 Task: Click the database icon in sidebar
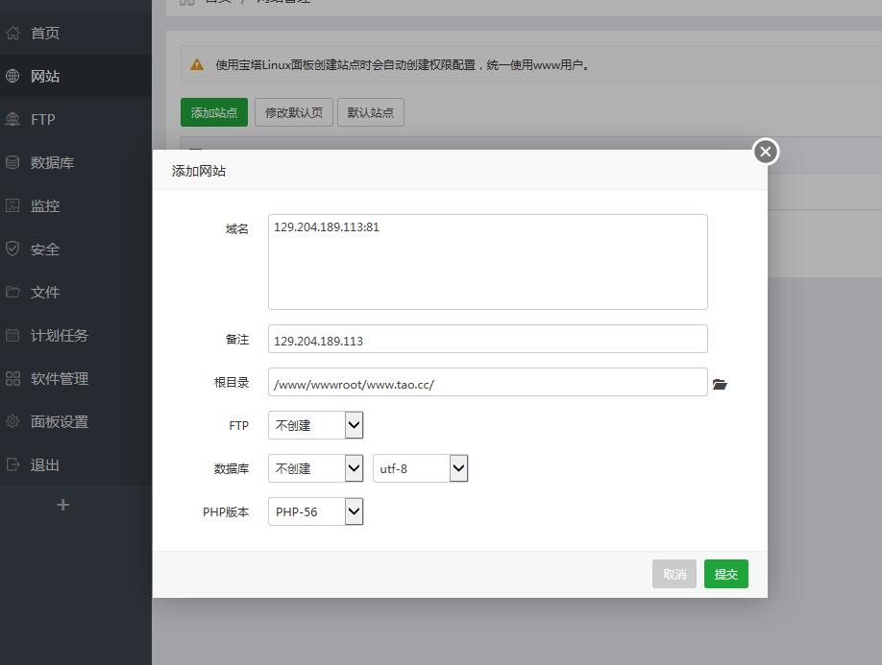(x=12, y=163)
